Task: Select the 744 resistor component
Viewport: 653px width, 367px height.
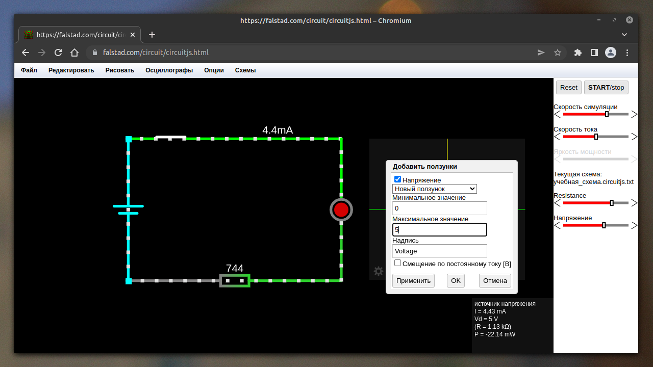Action: 235,280
